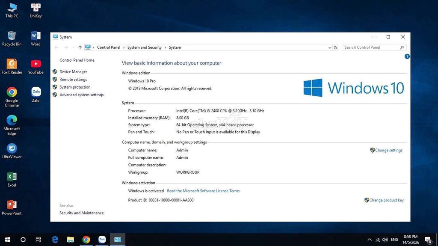Launch Foxit Reader desktop shortcut

click(x=12, y=67)
